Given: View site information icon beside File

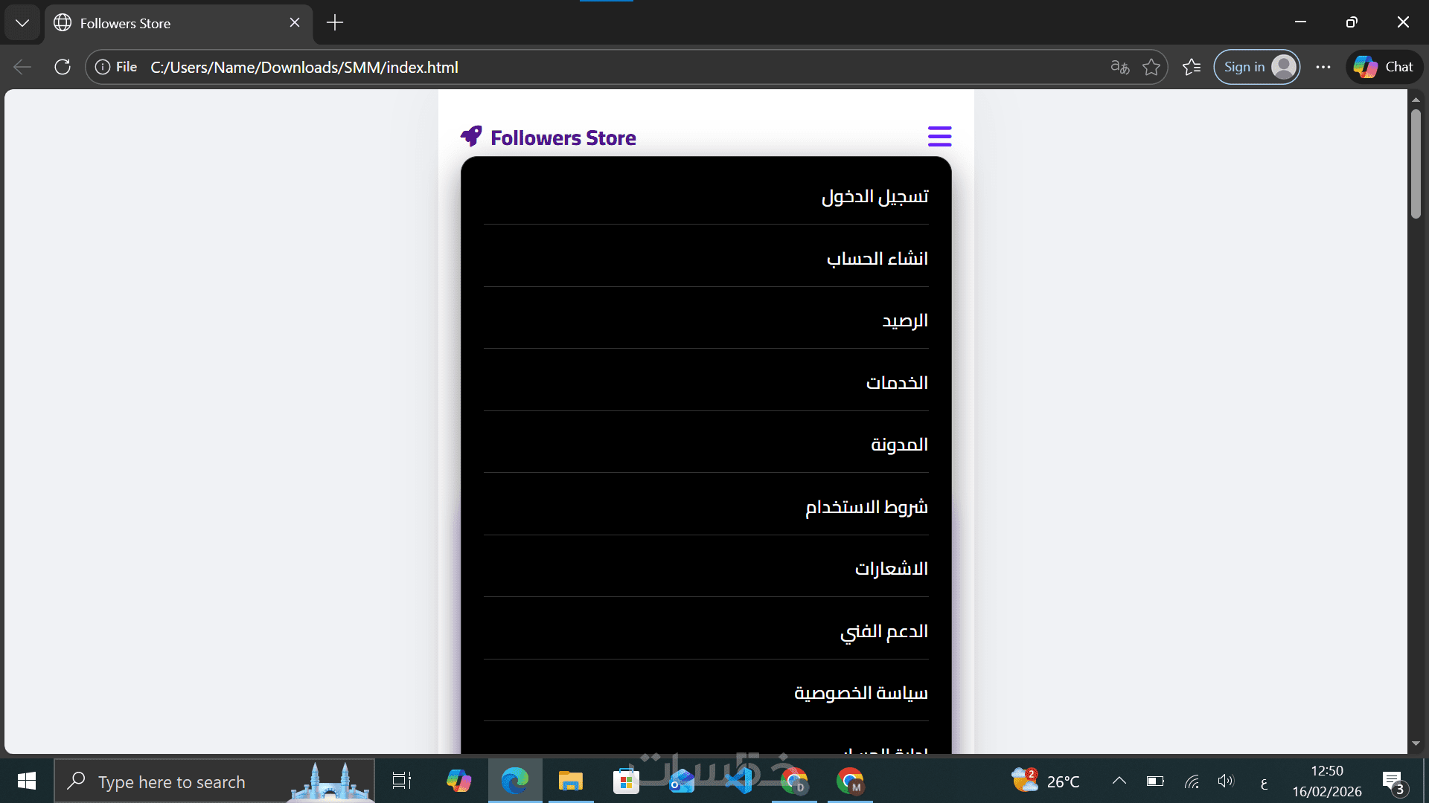Looking at the screenshot, I should (103, 67).
